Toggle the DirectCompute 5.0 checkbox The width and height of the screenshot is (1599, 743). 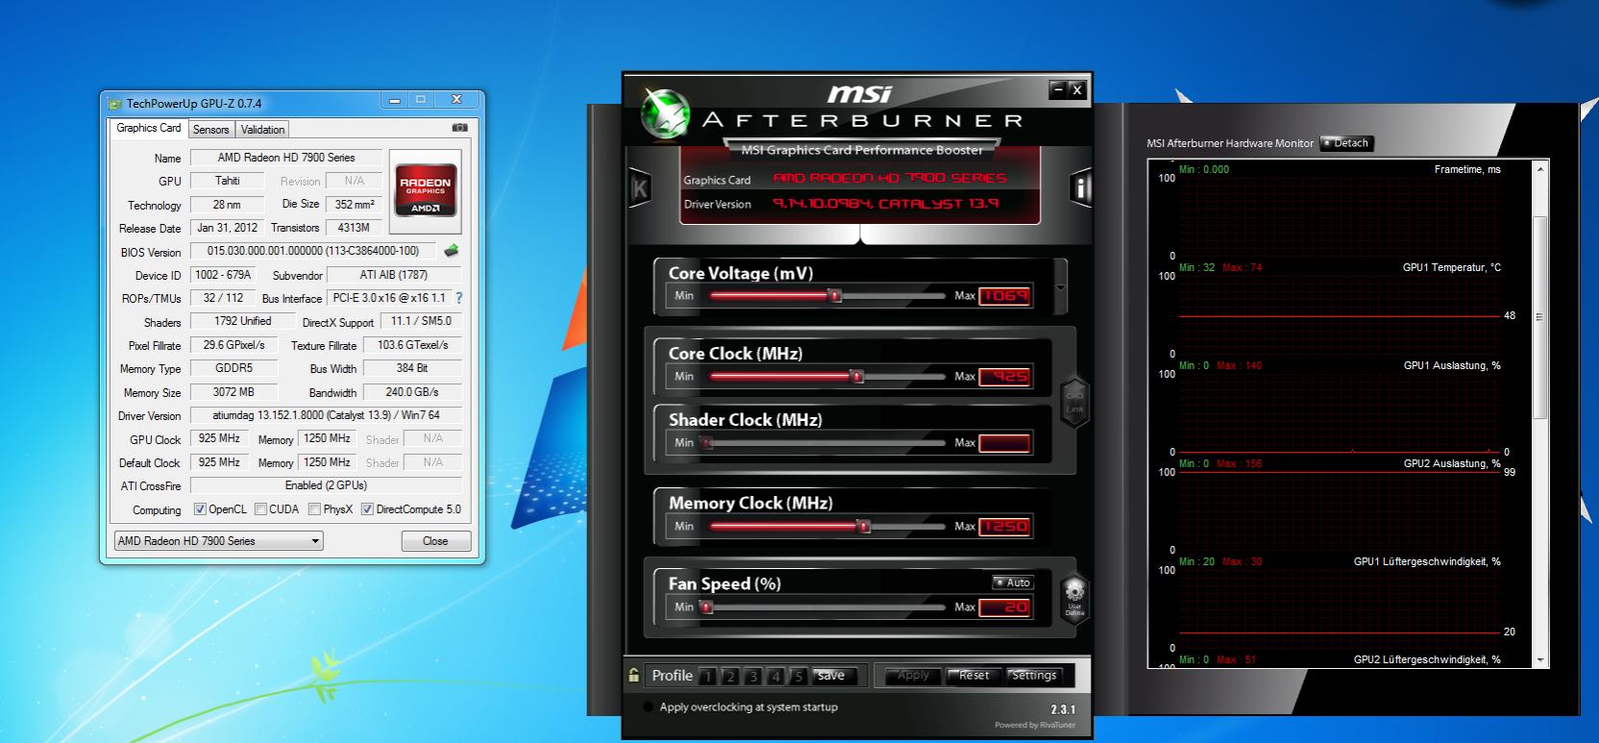[367, 509]
